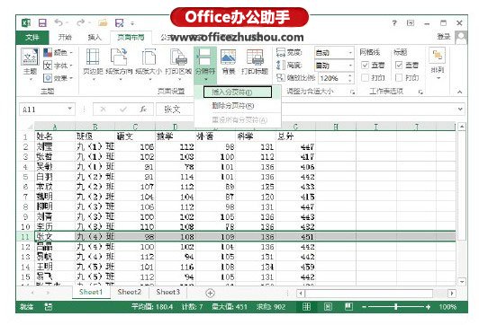479x325 pixels.
Task: Open the theme Fonts (字体) menu
Action: 58,66
